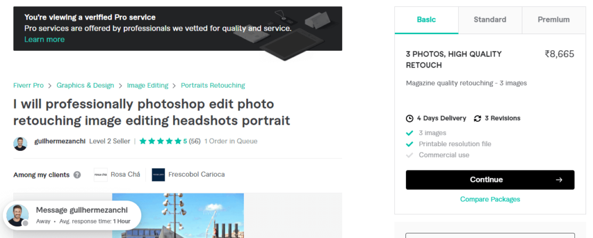
Task: Open the Portraits Retouching breadcrumb link
Action: point(213,85)
